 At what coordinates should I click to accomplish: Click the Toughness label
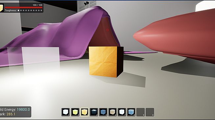click(x=11, y=10)
